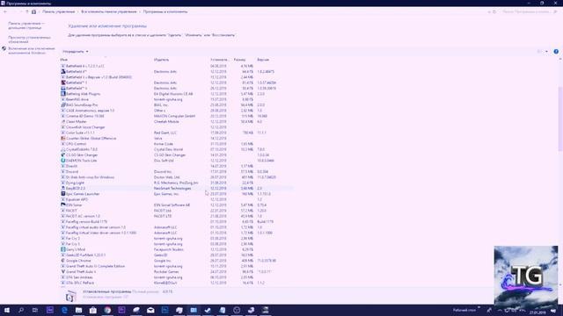Select the FACEIT AC version 1.0 row
Screen dimensions: 563x316
click(177, 216)
